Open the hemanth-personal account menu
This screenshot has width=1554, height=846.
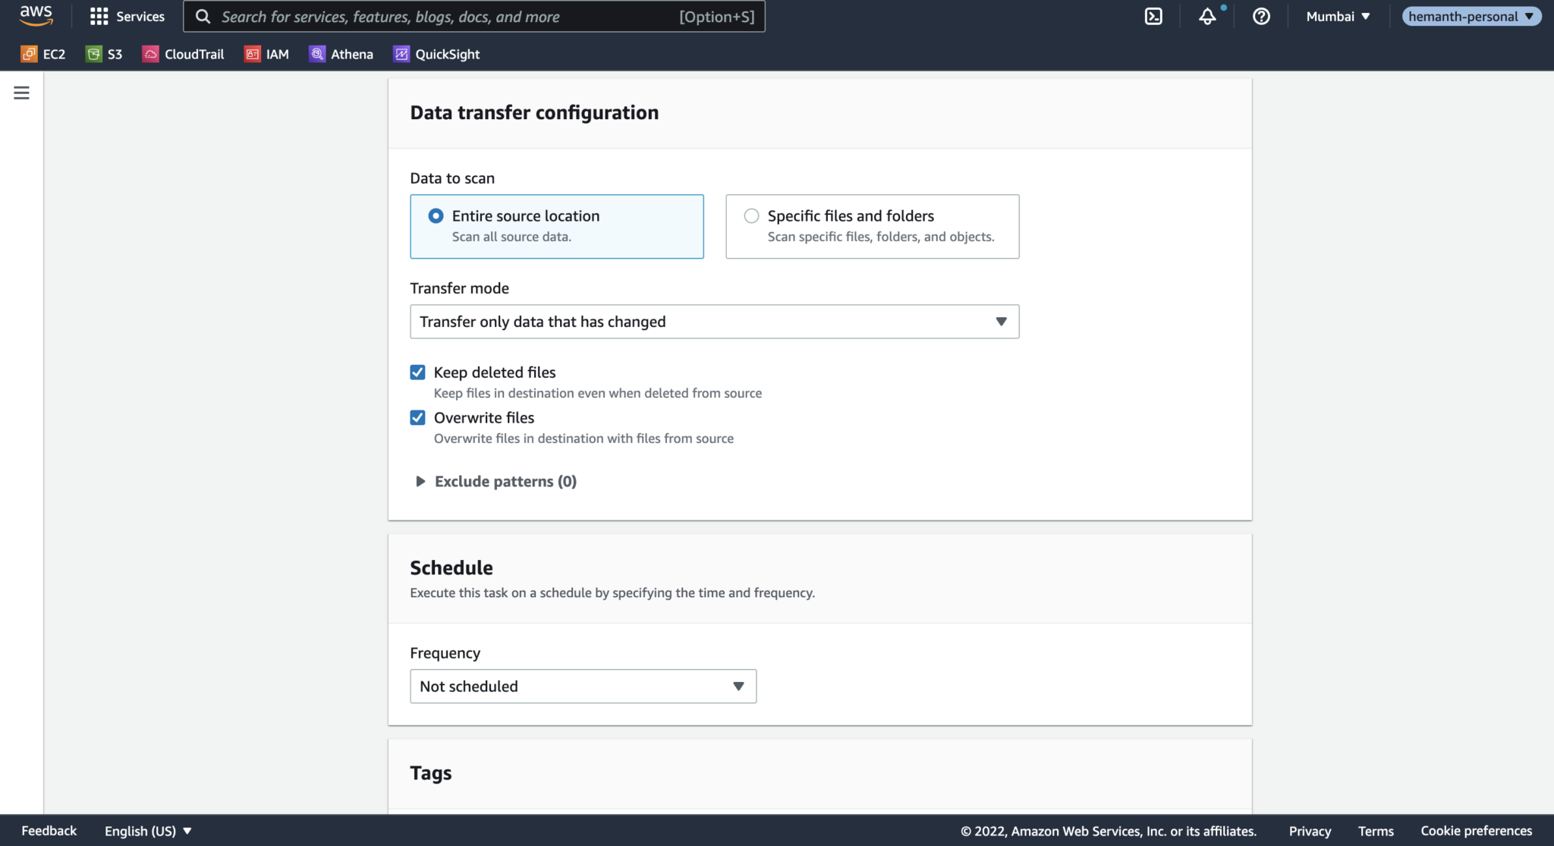[x=1471, y=16]
